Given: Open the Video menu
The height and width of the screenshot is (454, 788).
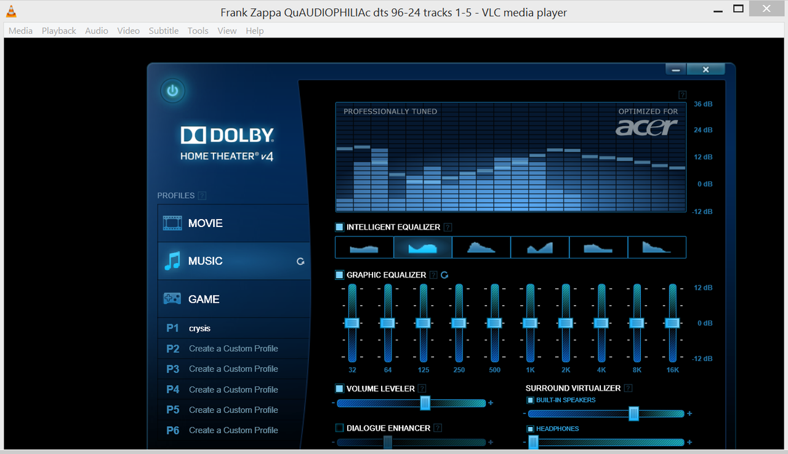Looking at the screenshot, I should (129, 31).
